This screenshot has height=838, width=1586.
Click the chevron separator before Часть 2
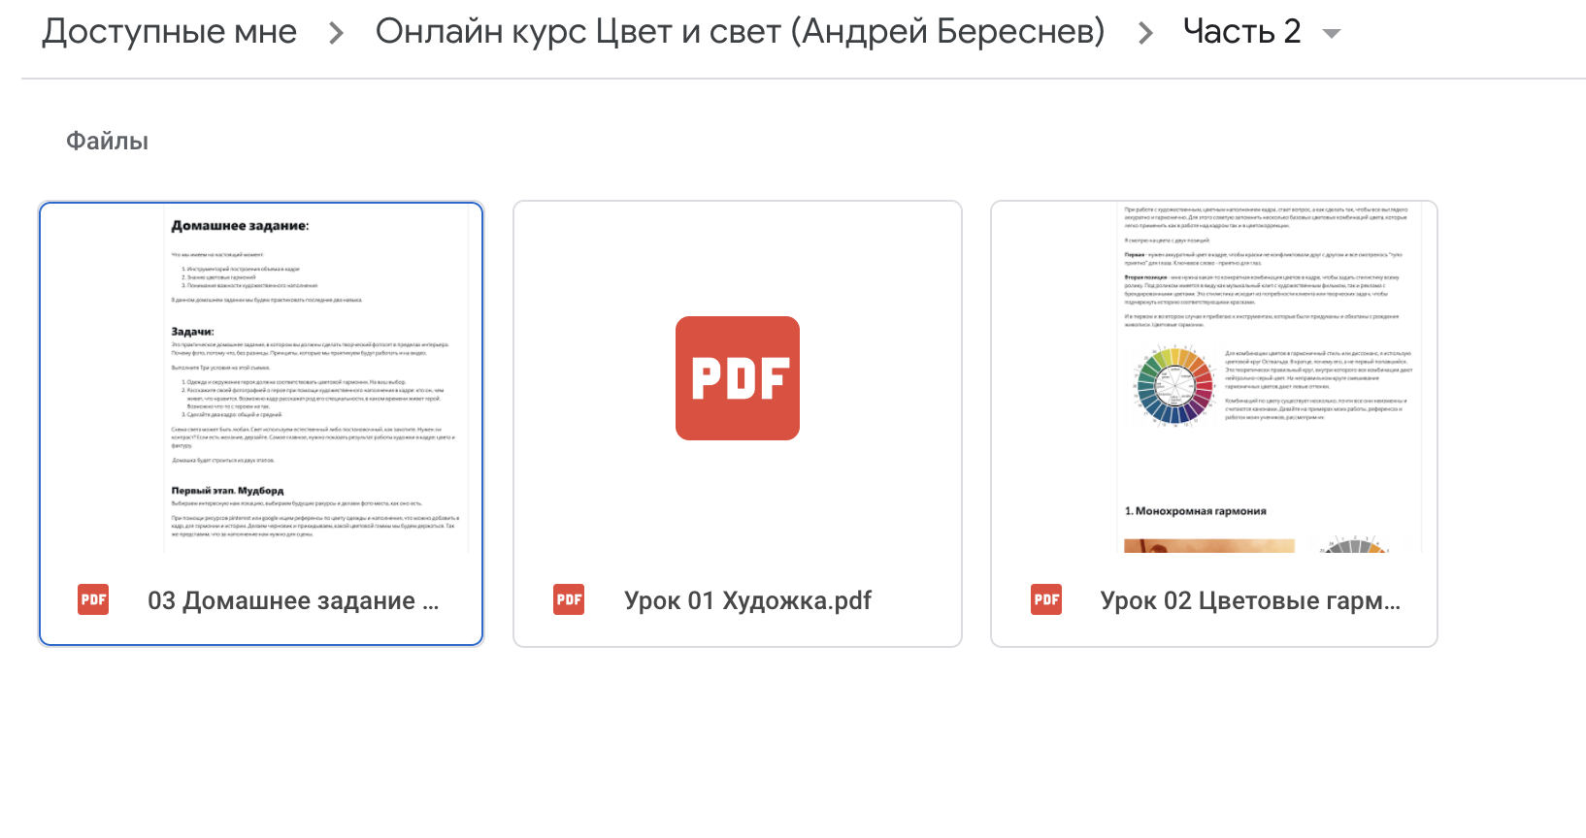tap(1145, 33)
